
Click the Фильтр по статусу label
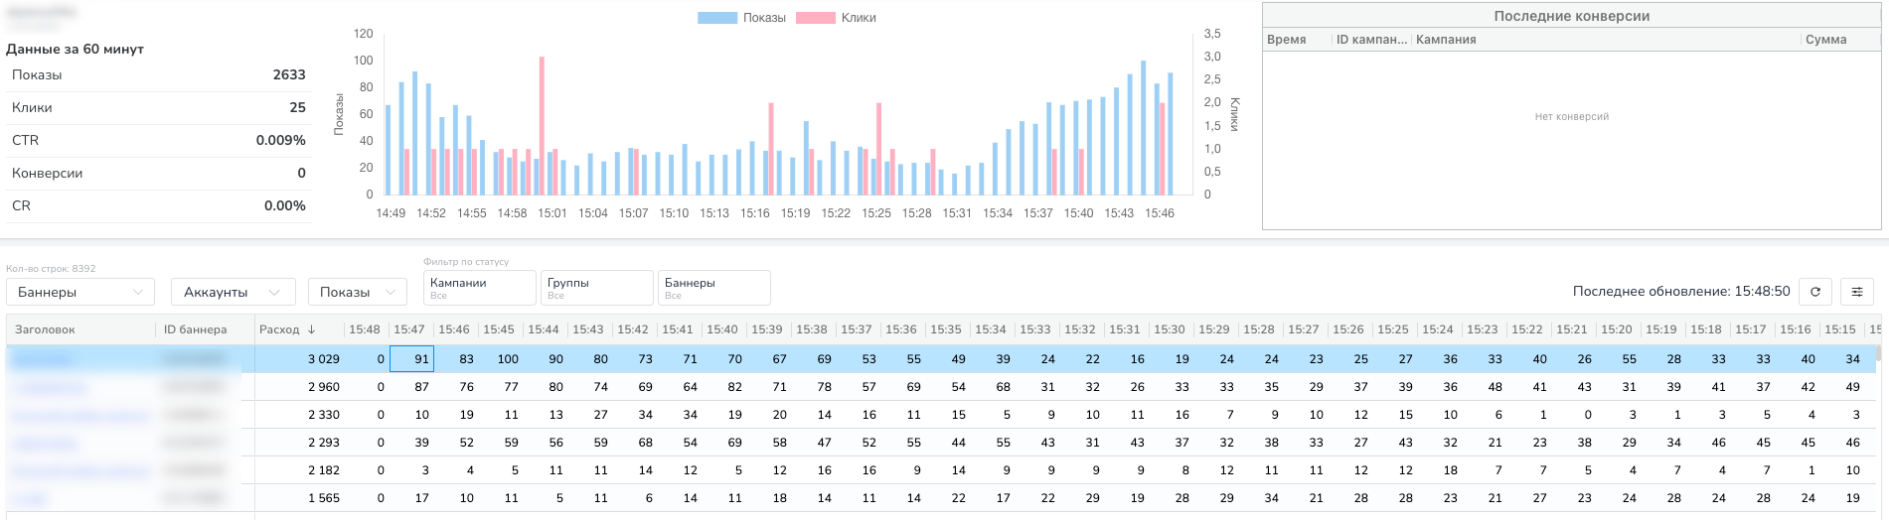(x=466, y=262)
